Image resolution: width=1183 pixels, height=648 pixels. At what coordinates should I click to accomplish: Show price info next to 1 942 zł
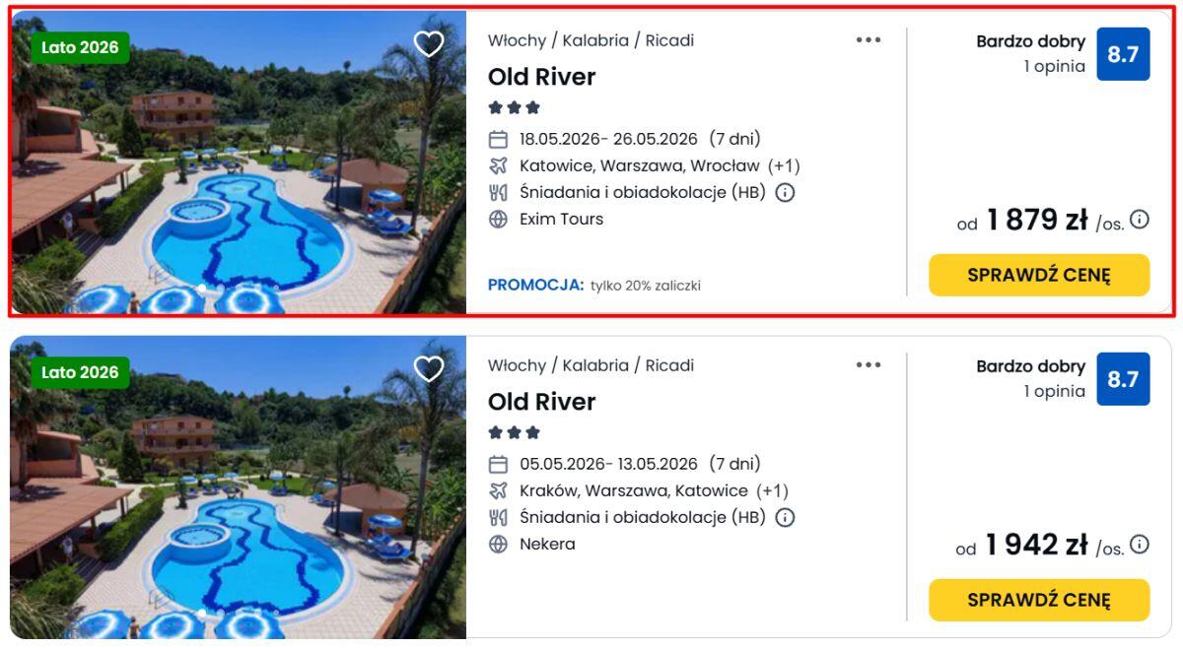point(1140,545)
